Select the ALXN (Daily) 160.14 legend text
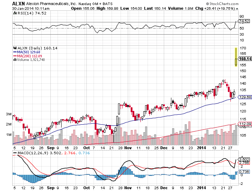The width and height of the screenshot is (252, 191). [37, 48]
